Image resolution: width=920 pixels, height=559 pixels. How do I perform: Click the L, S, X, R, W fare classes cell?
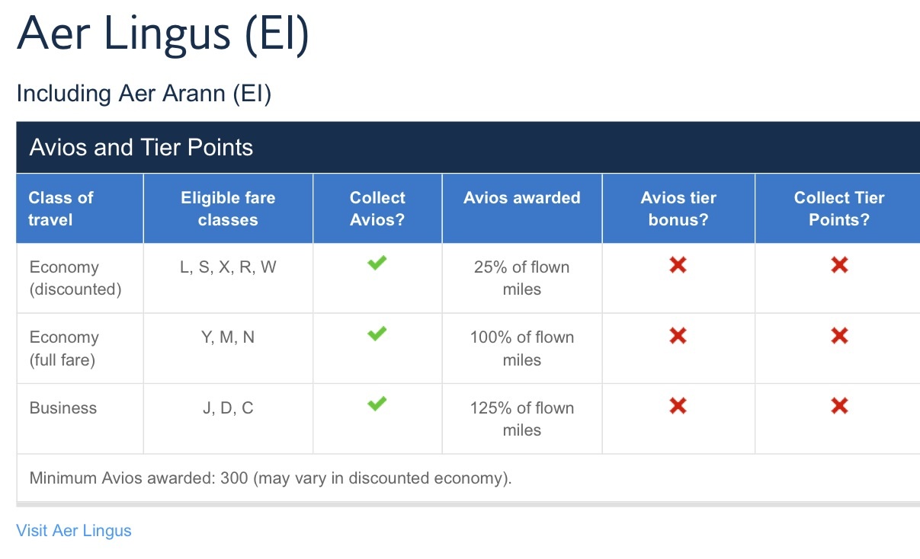click(x=228, y=267)
